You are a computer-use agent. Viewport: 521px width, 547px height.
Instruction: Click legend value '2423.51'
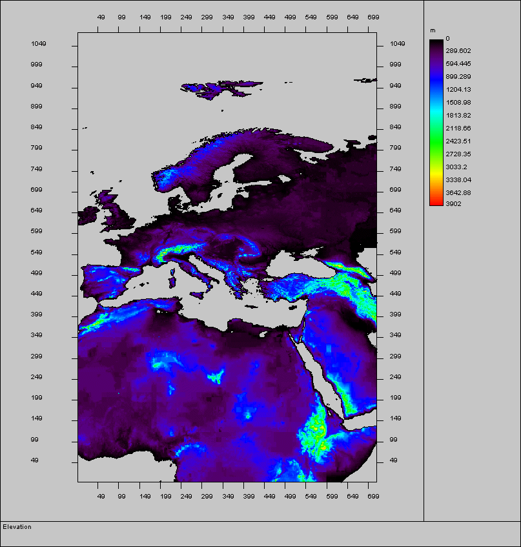click(458, 141)
